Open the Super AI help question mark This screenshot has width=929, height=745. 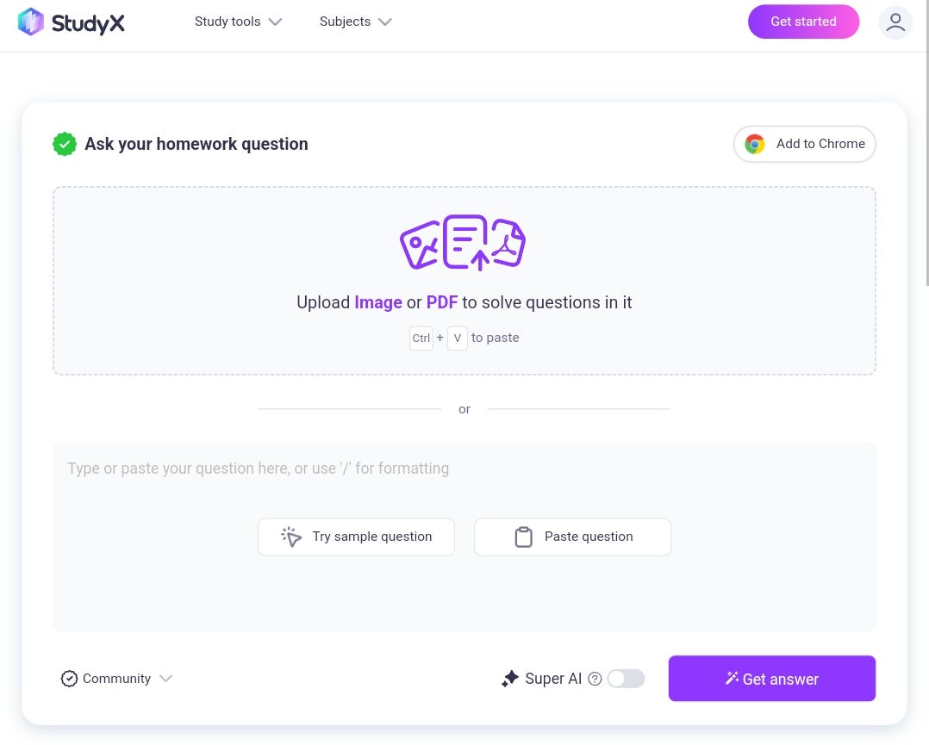(x=595, y=679)
